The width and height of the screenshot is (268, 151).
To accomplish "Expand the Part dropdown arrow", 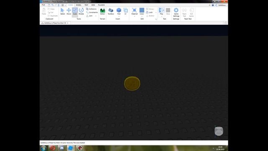I will point(119,16).
